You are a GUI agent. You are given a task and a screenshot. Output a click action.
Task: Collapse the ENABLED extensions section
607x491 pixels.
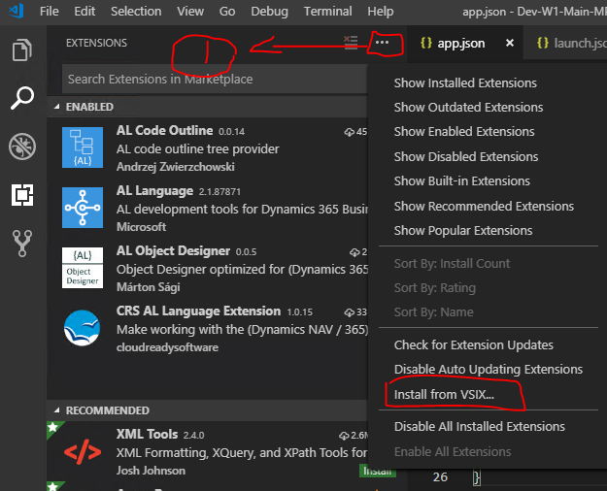pyautogui.click(x=207, y=107)
